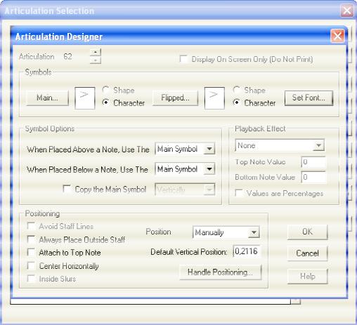The image size is (357, 325).
Task: Click the Default Vertical Position field
Action: click(247, 251)
